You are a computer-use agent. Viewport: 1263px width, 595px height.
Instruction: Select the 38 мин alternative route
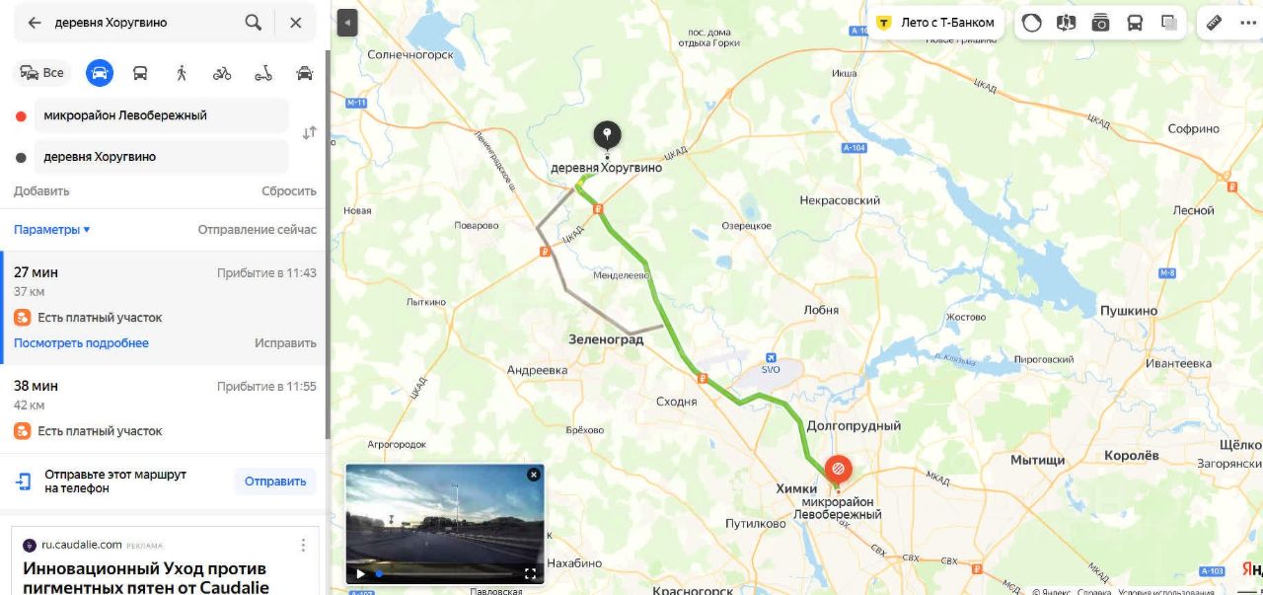pyautogui.click(x=163, y=409)
